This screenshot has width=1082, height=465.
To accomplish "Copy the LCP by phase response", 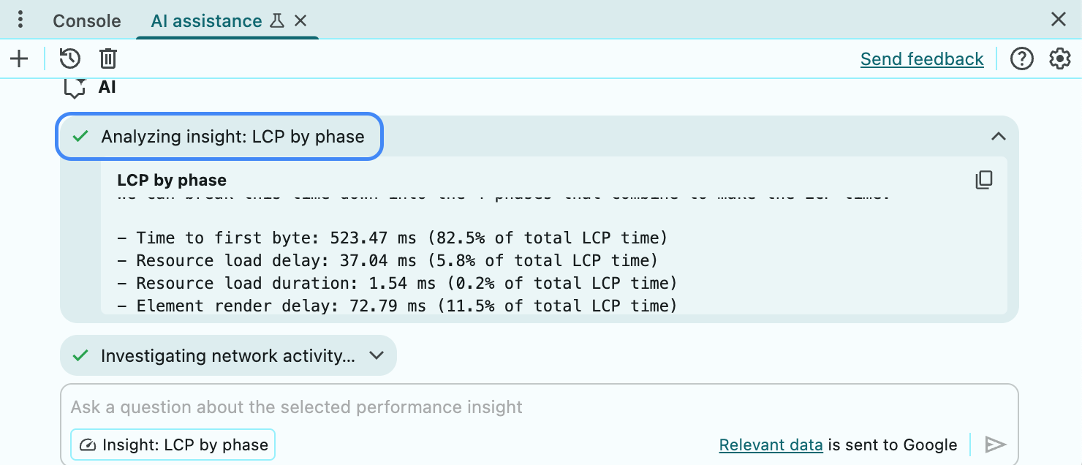I will [x=983, y=180].
